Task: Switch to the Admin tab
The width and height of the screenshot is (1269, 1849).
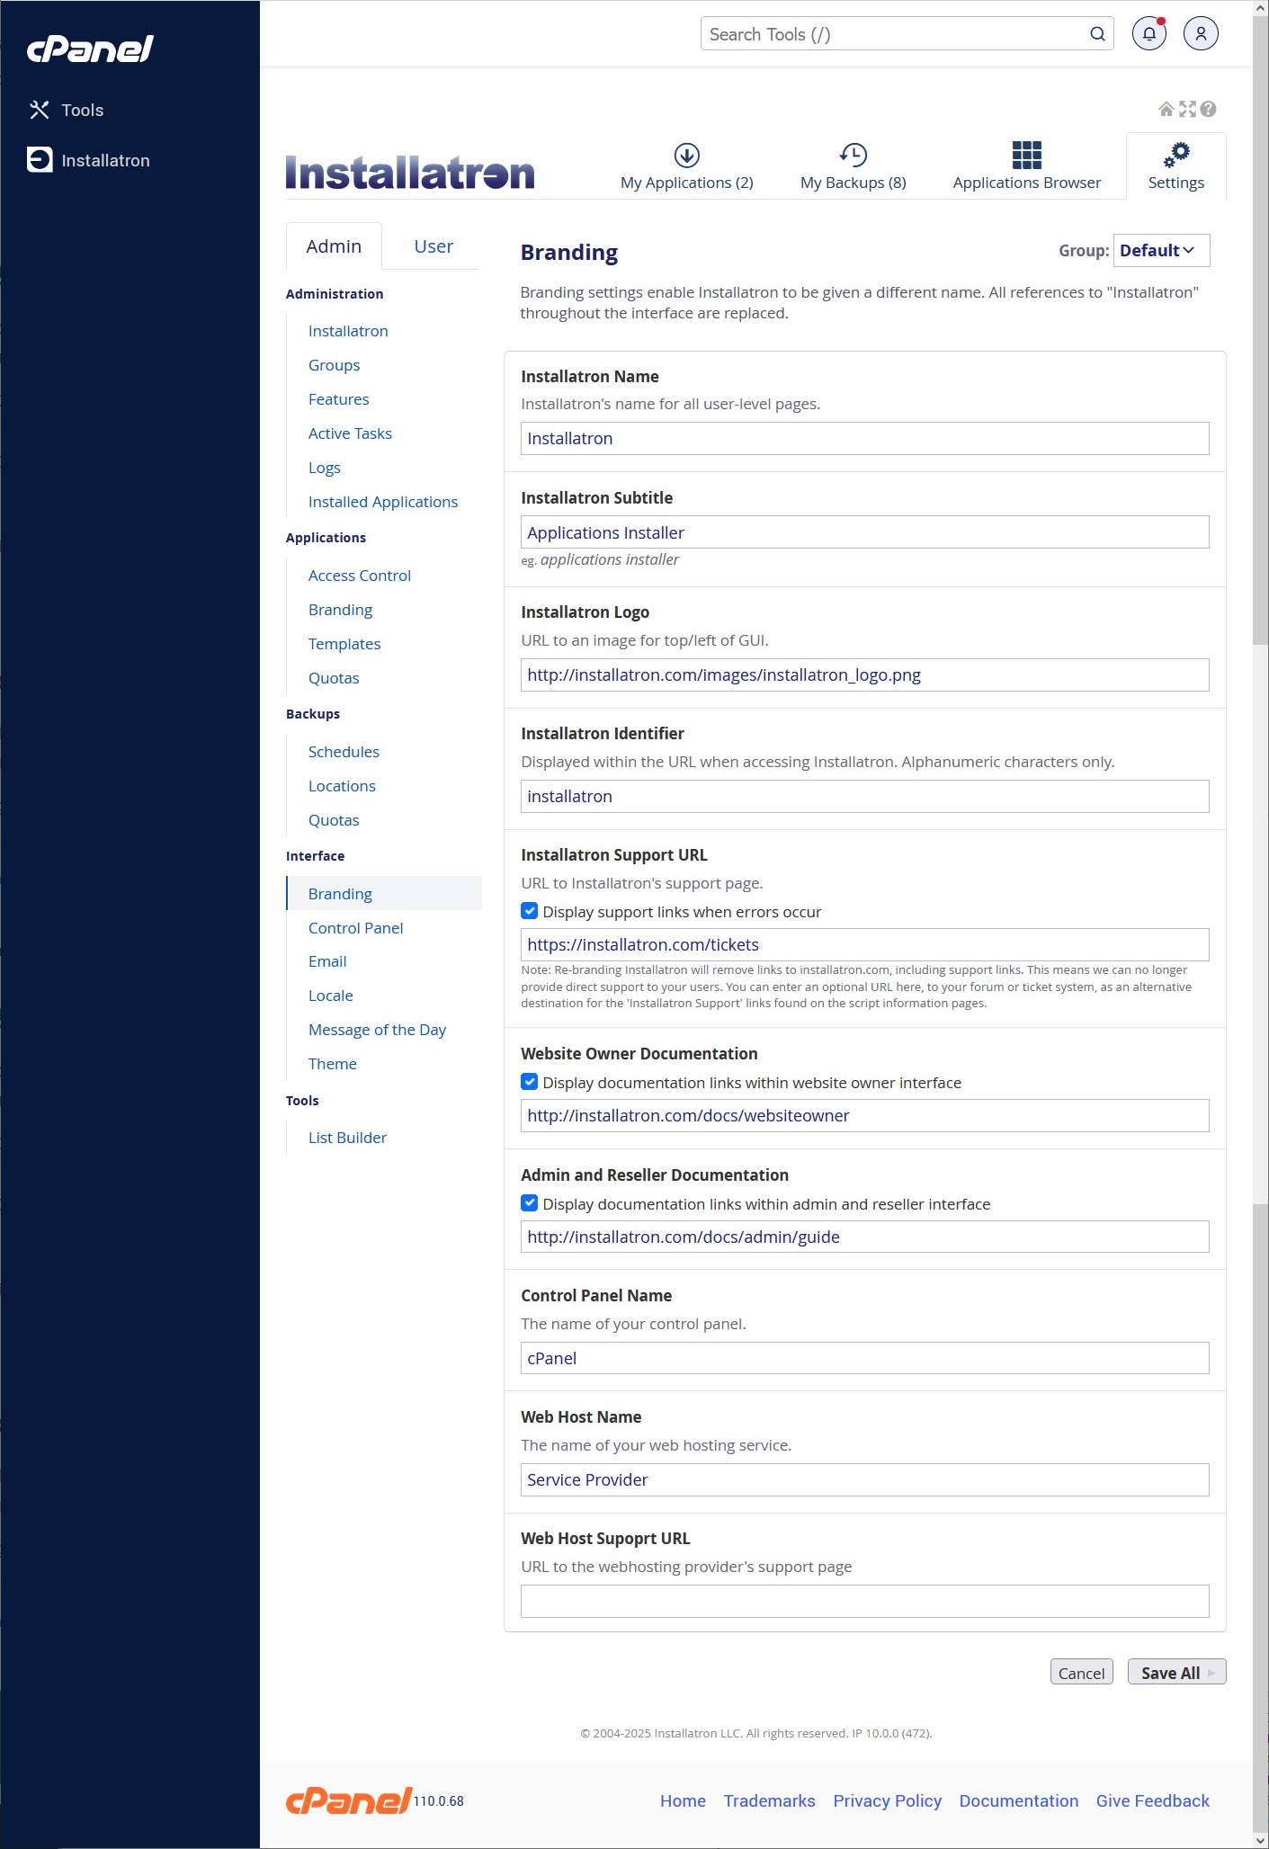Action: (x=334, y=246)
